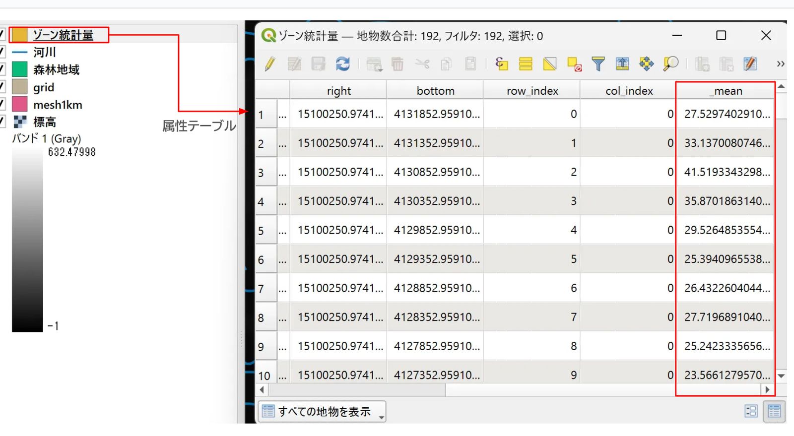Click the delete selected features trash icon

click(x=397, y=64)
